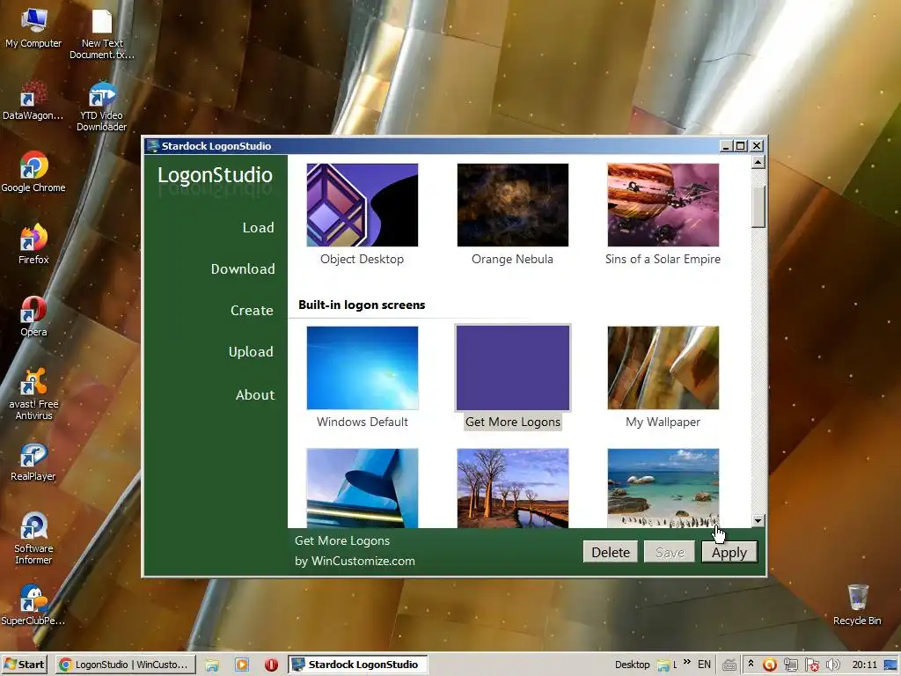Select the blue architecture logon thumbnail
Image resolution: width=901 pixels, height=676 pixels.
(x=362, y=488)
